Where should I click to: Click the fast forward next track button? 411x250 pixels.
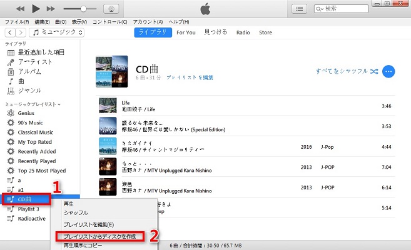[x=51, y=9]
